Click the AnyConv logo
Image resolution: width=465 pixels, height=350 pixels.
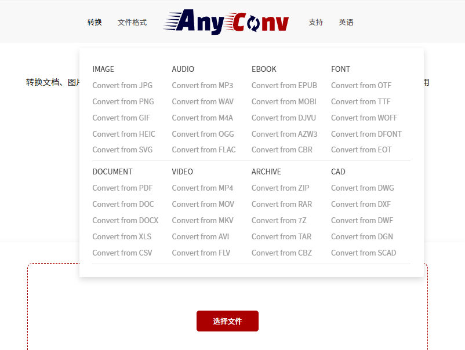pyautogui.click(x=226, y=21)
